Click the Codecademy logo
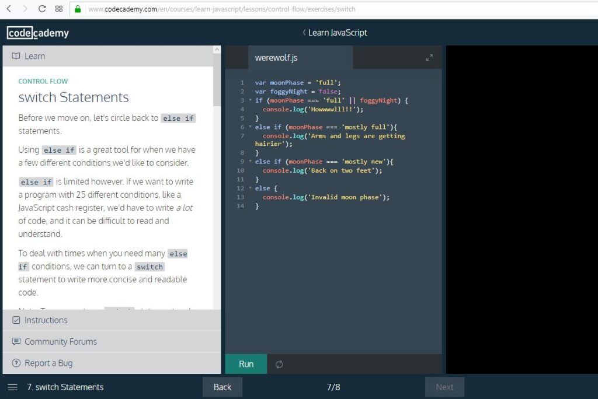Viewport: 598px width, 399px height. pos(38,33)
